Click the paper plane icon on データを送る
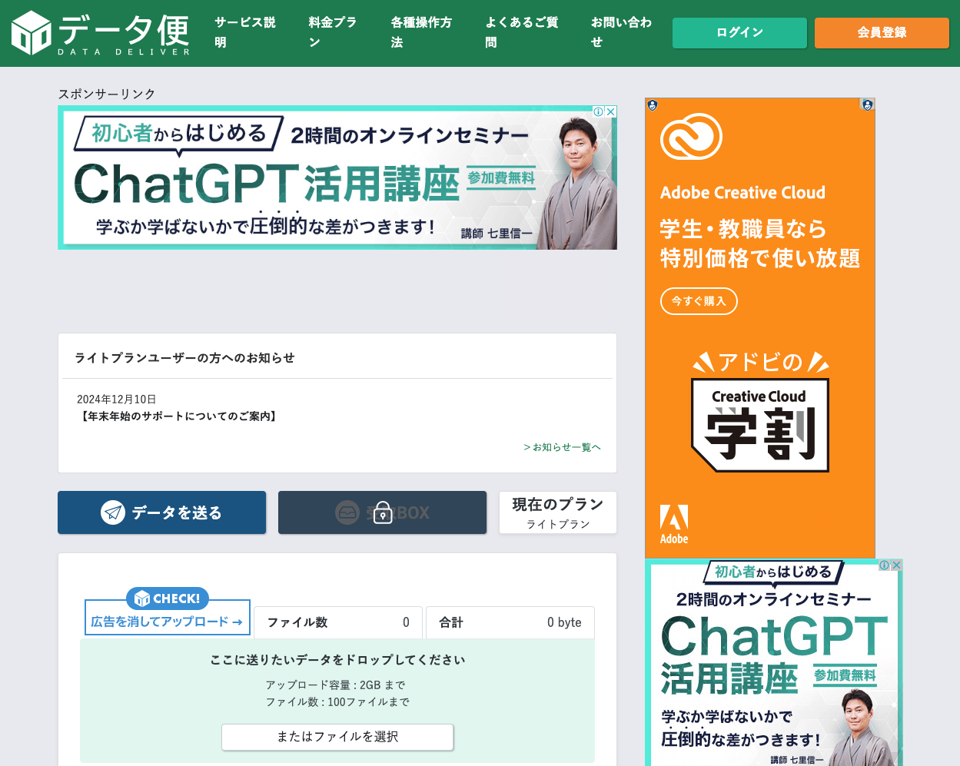The height and width of the screenshot is (766, 960). pyautogui.click(x=114, y=512)
